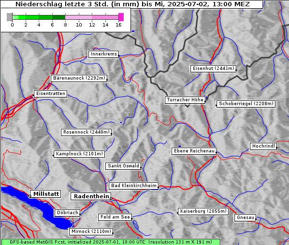The image size is (289, 245).
Task: Click the GFS-based MetGIS forecast footer text
Action: click(111, 242)
